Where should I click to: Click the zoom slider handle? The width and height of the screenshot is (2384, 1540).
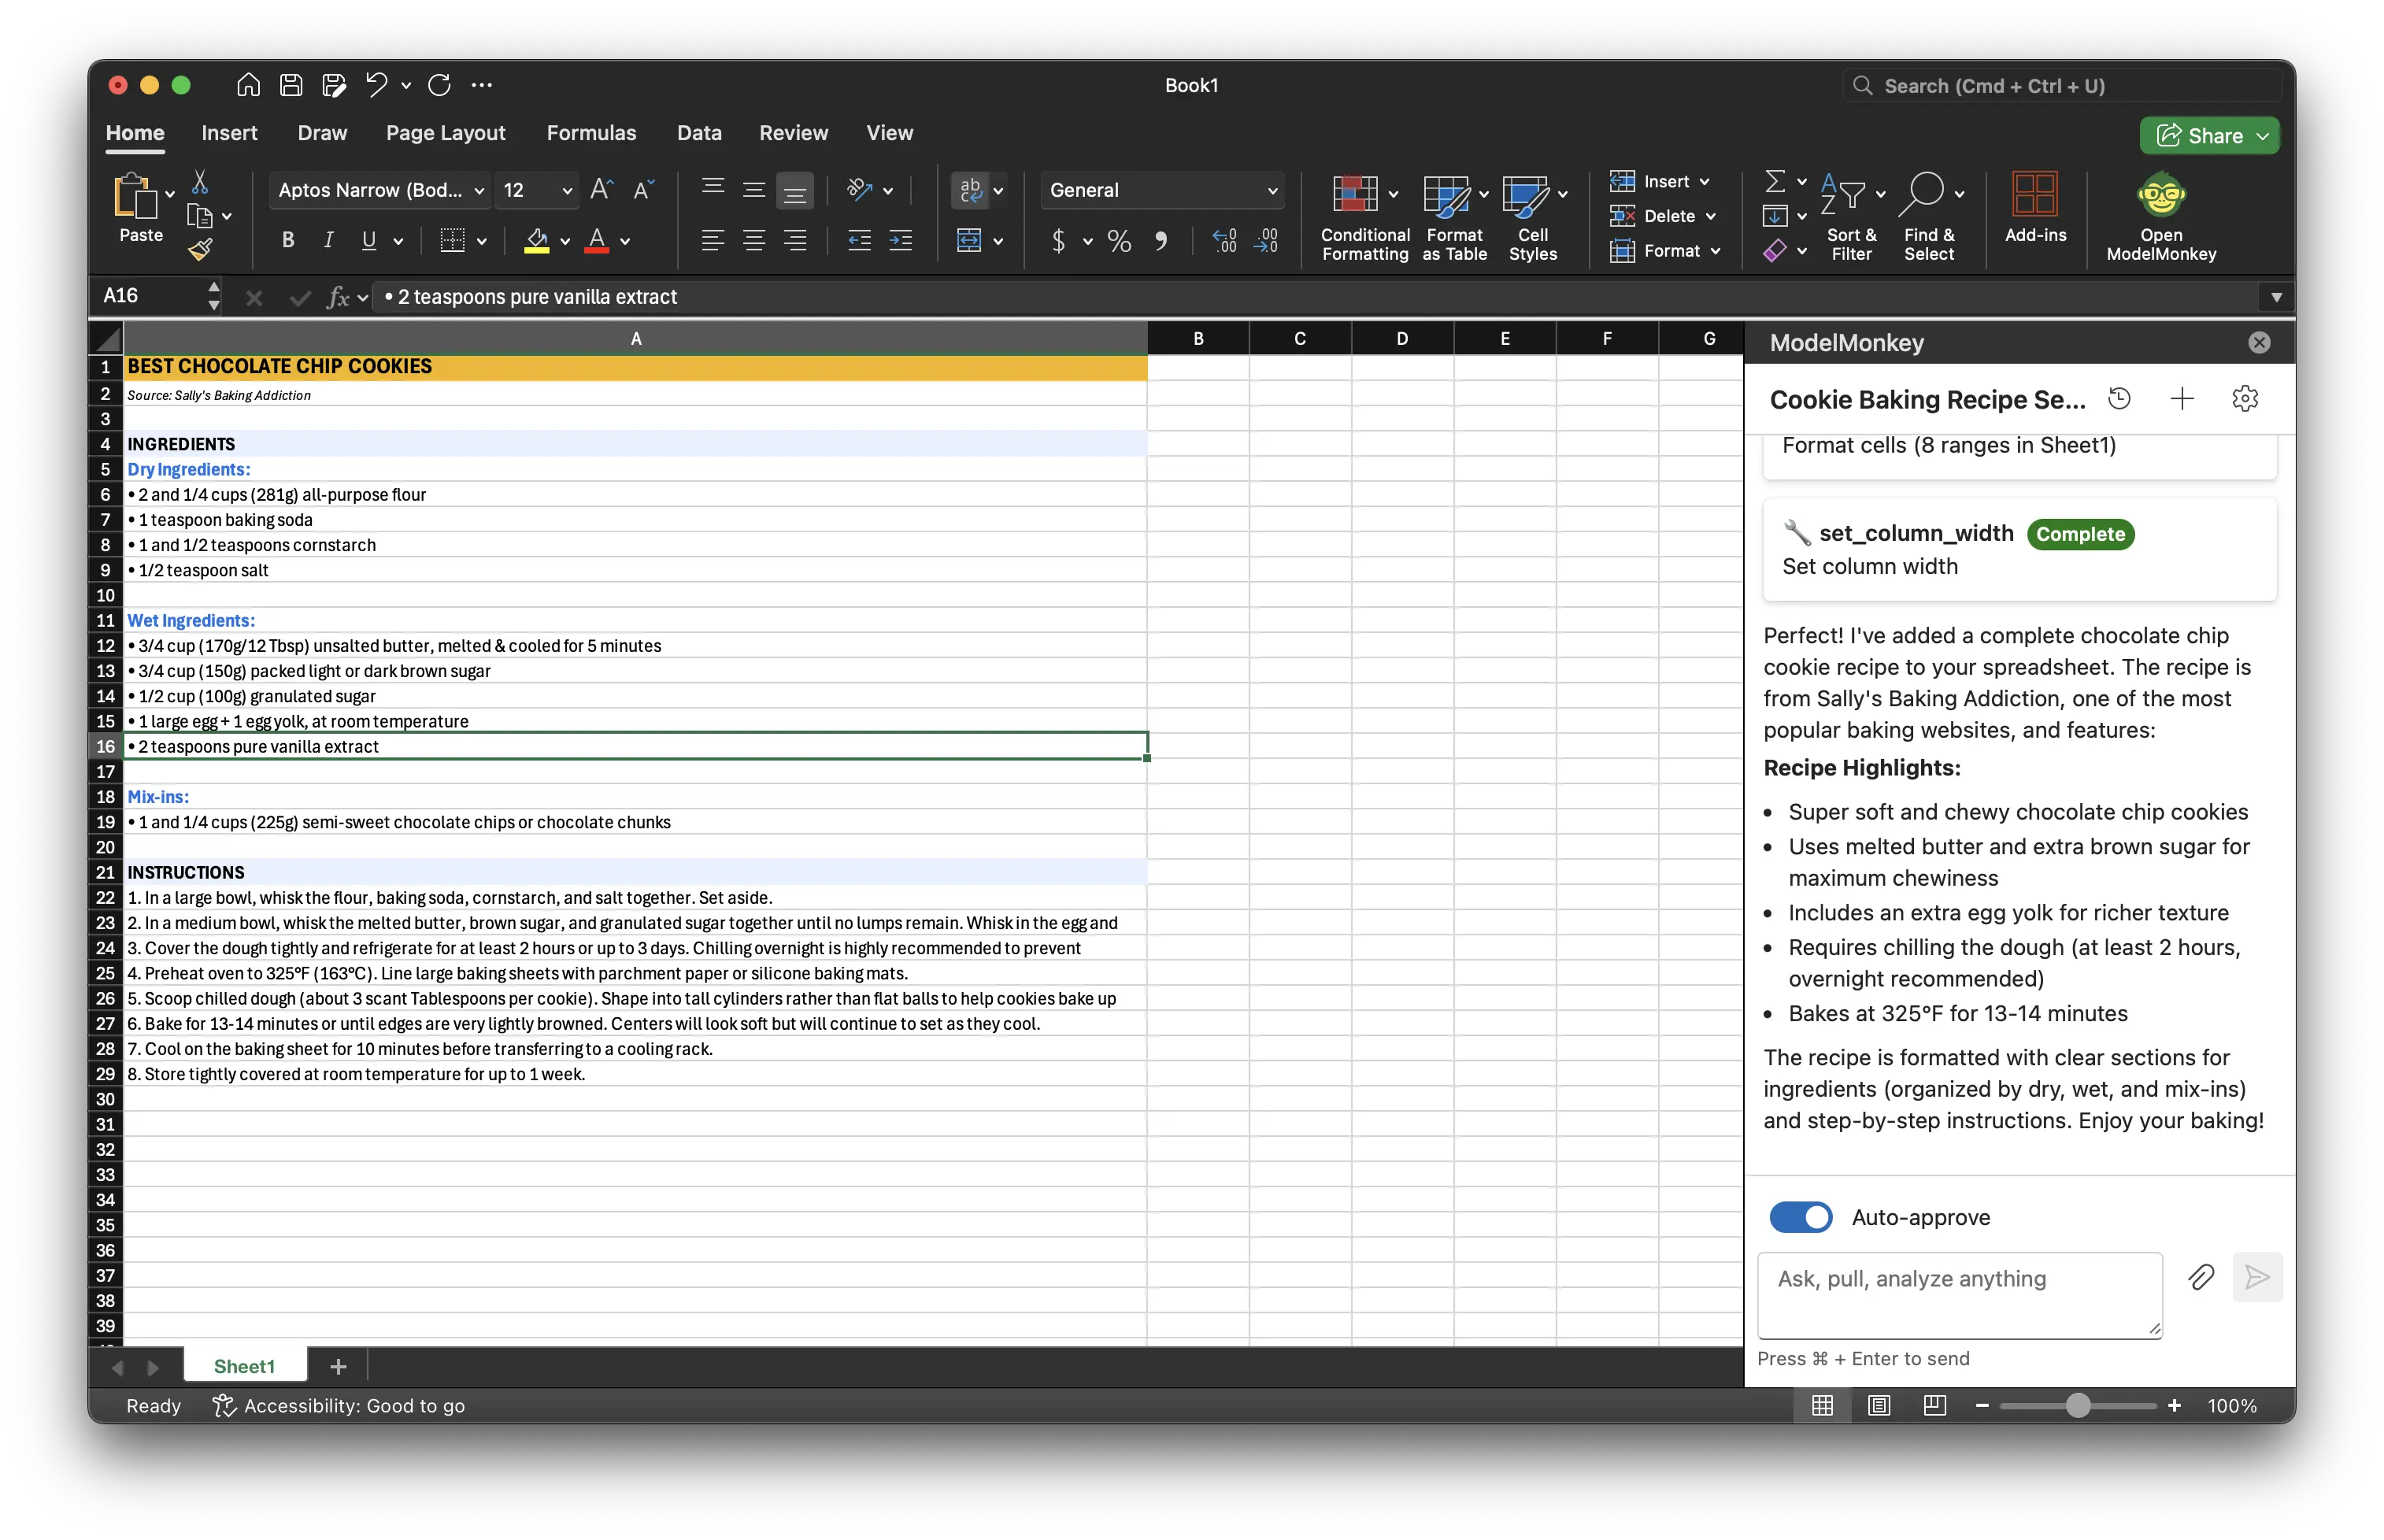tap(2077, 1405)
